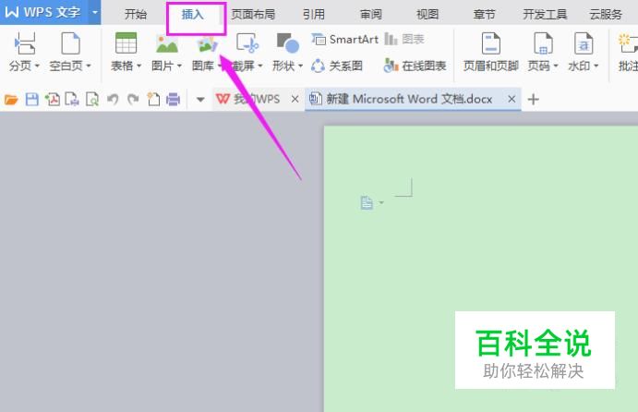This screenshot has width=638, height=412.
Task: Click the save floppy disk icon
Action: (x=31, y=99)
